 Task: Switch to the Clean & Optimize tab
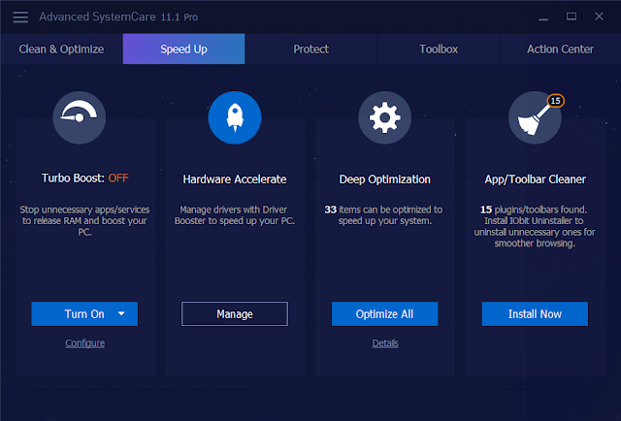[x=61, y=49]
